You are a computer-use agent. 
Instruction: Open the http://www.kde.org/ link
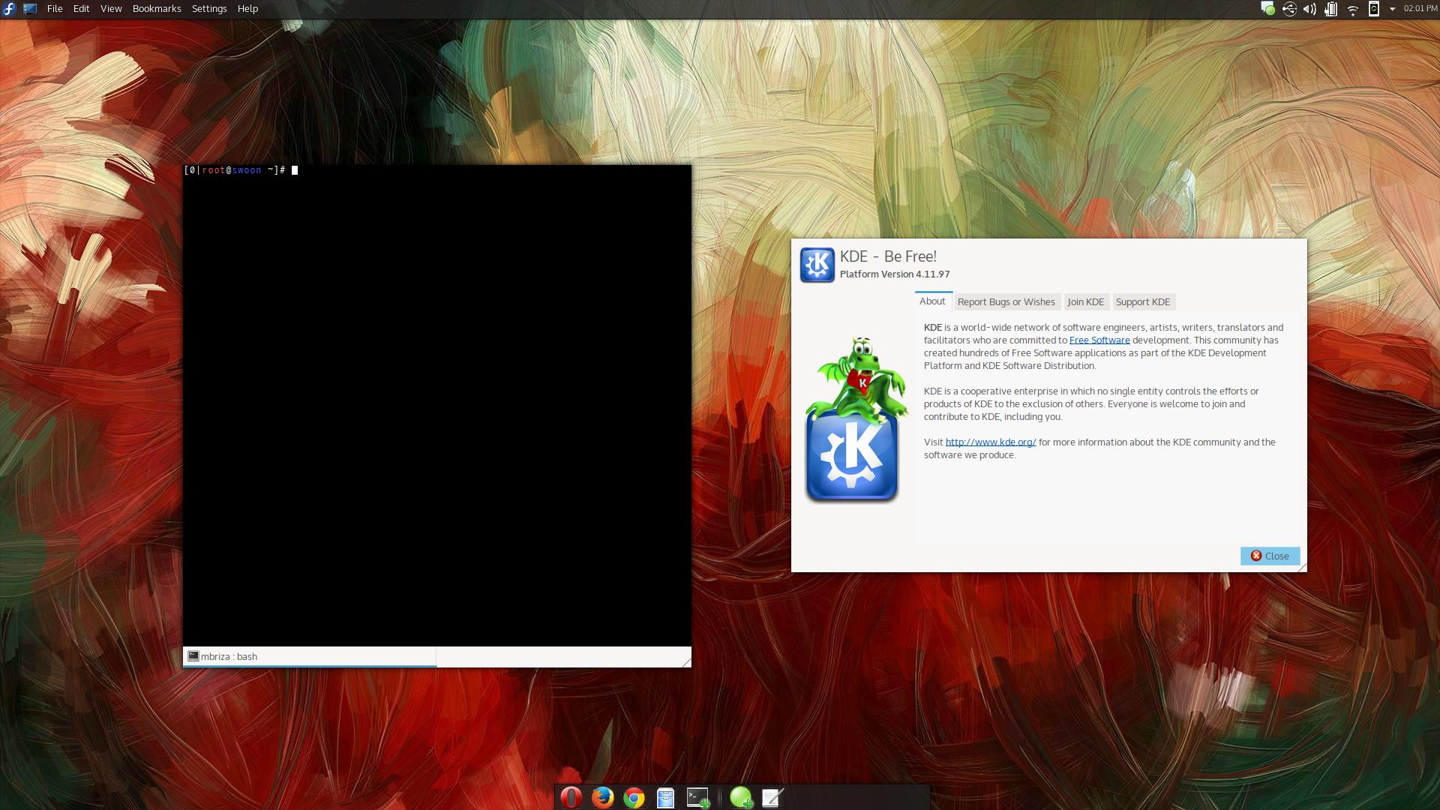click(991, 442)
